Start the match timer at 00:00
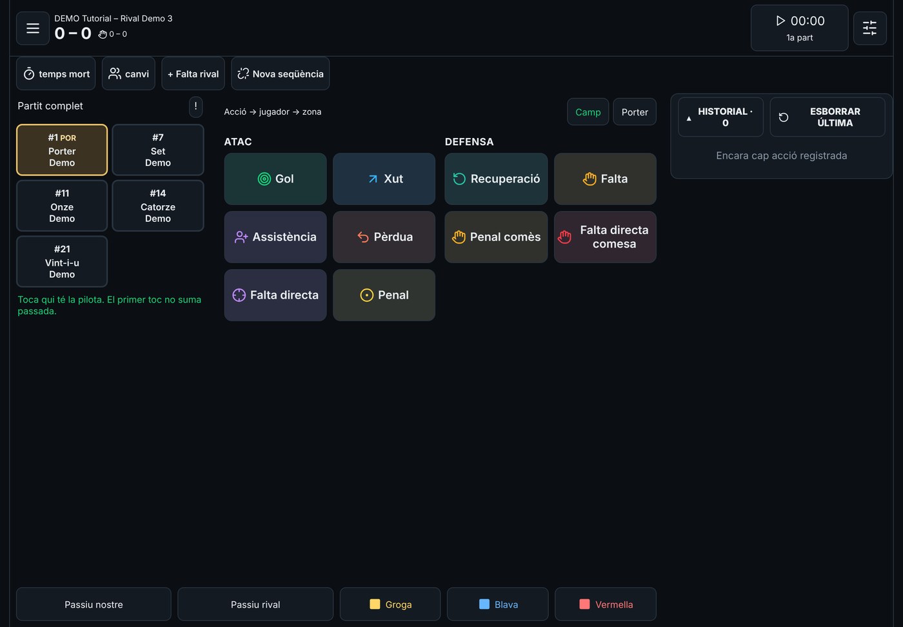Viewport: 903px width, 627px height. click(x=799, y=28)
